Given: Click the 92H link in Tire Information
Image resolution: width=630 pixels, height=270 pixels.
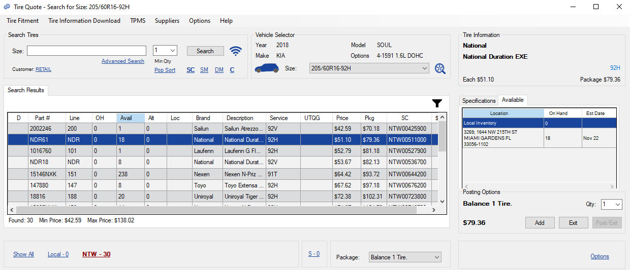Looking at the screenshot, I should 615,67.
